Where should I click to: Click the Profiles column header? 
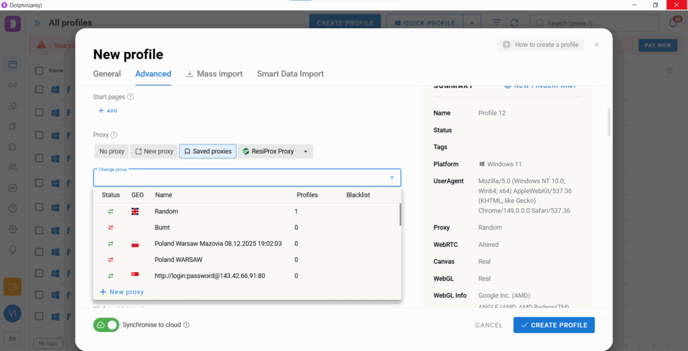pyautogui.click(x=307, y=195)
